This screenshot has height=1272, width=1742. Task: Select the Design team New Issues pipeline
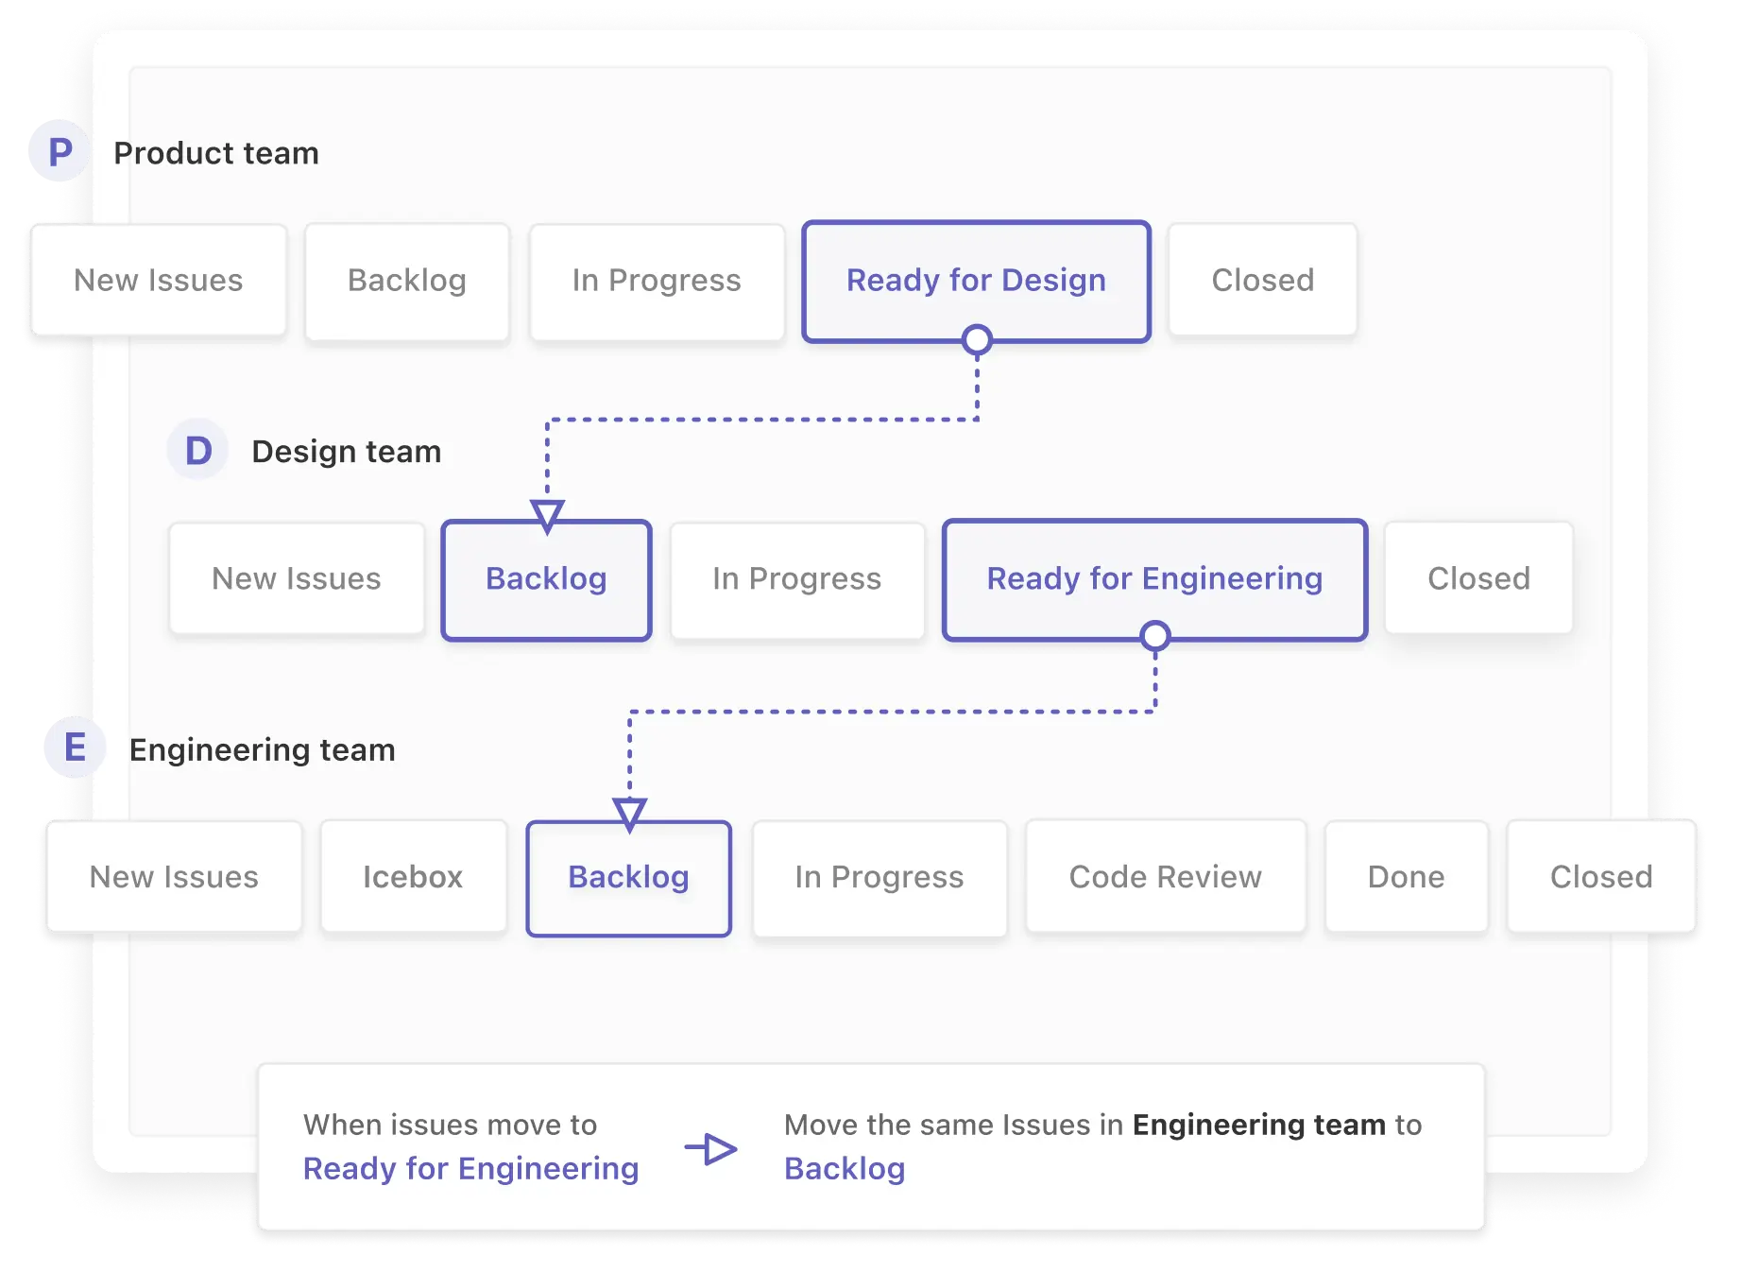[297, 578]
